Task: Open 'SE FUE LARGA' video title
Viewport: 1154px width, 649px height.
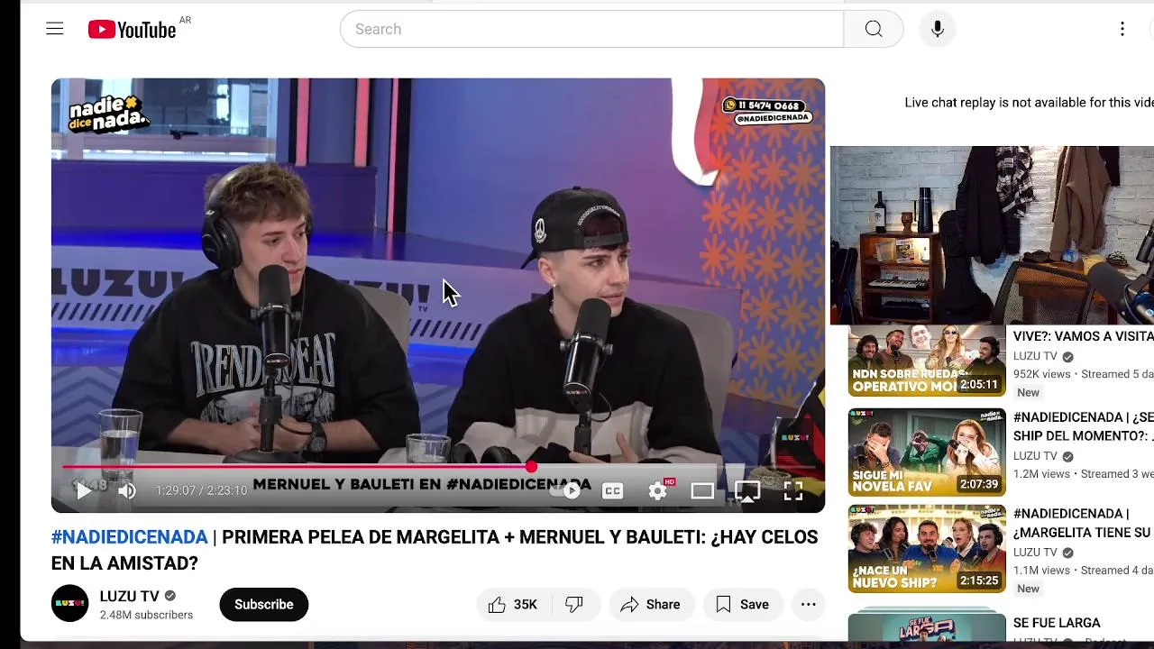Action: 1057,623
